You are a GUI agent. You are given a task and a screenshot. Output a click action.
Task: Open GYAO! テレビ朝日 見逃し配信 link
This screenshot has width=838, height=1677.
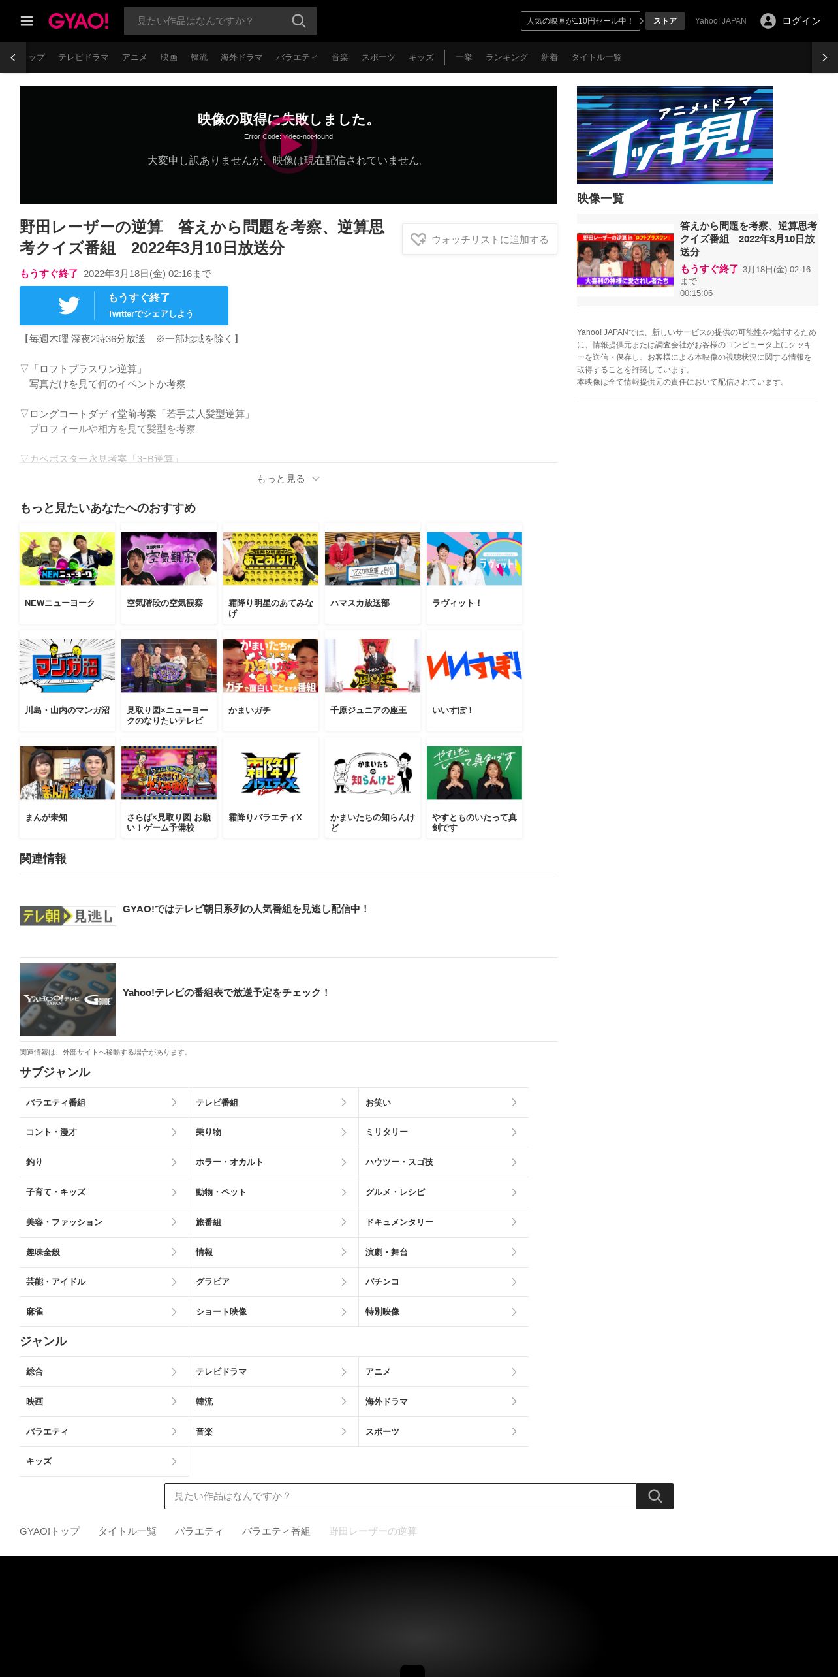pos(245,908)
